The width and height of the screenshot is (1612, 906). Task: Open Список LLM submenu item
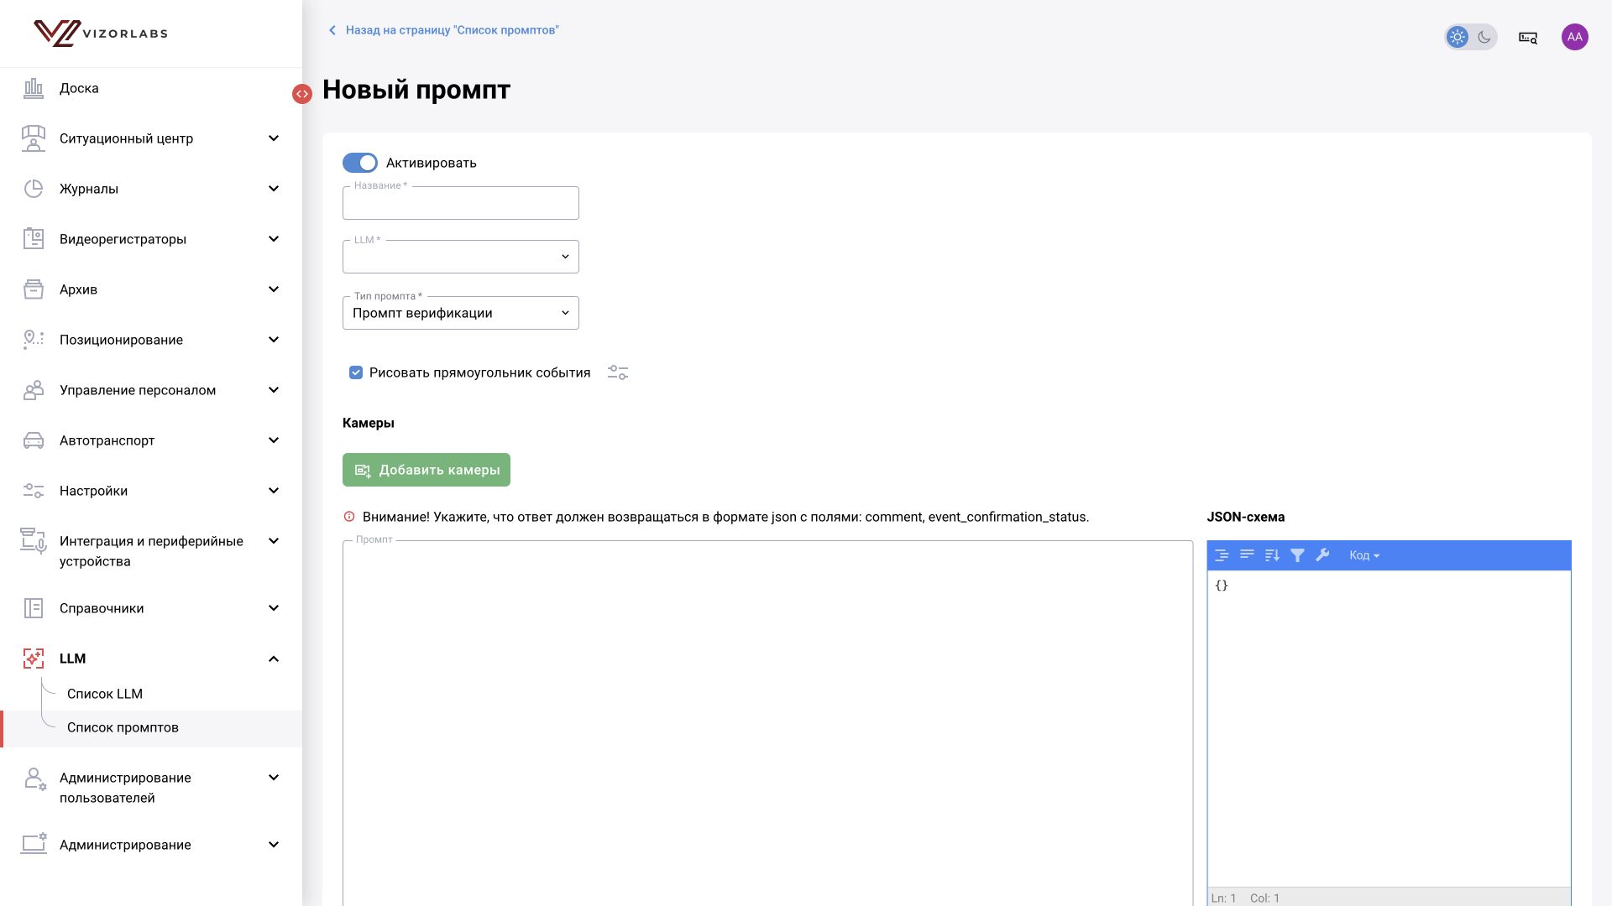tap(105, 694)
